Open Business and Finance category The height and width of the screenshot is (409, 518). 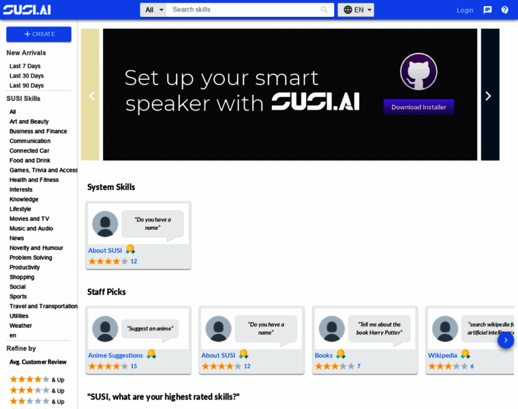pos(38,131)
